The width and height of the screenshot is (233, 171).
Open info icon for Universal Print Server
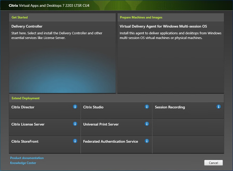click(147, 124)
